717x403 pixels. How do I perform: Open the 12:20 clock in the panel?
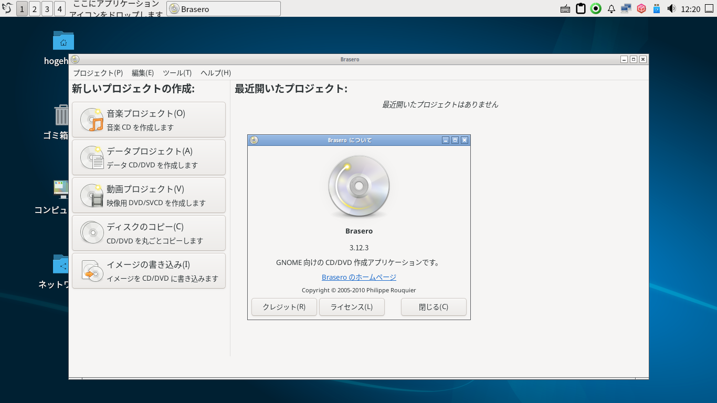[x=690, y=9]
